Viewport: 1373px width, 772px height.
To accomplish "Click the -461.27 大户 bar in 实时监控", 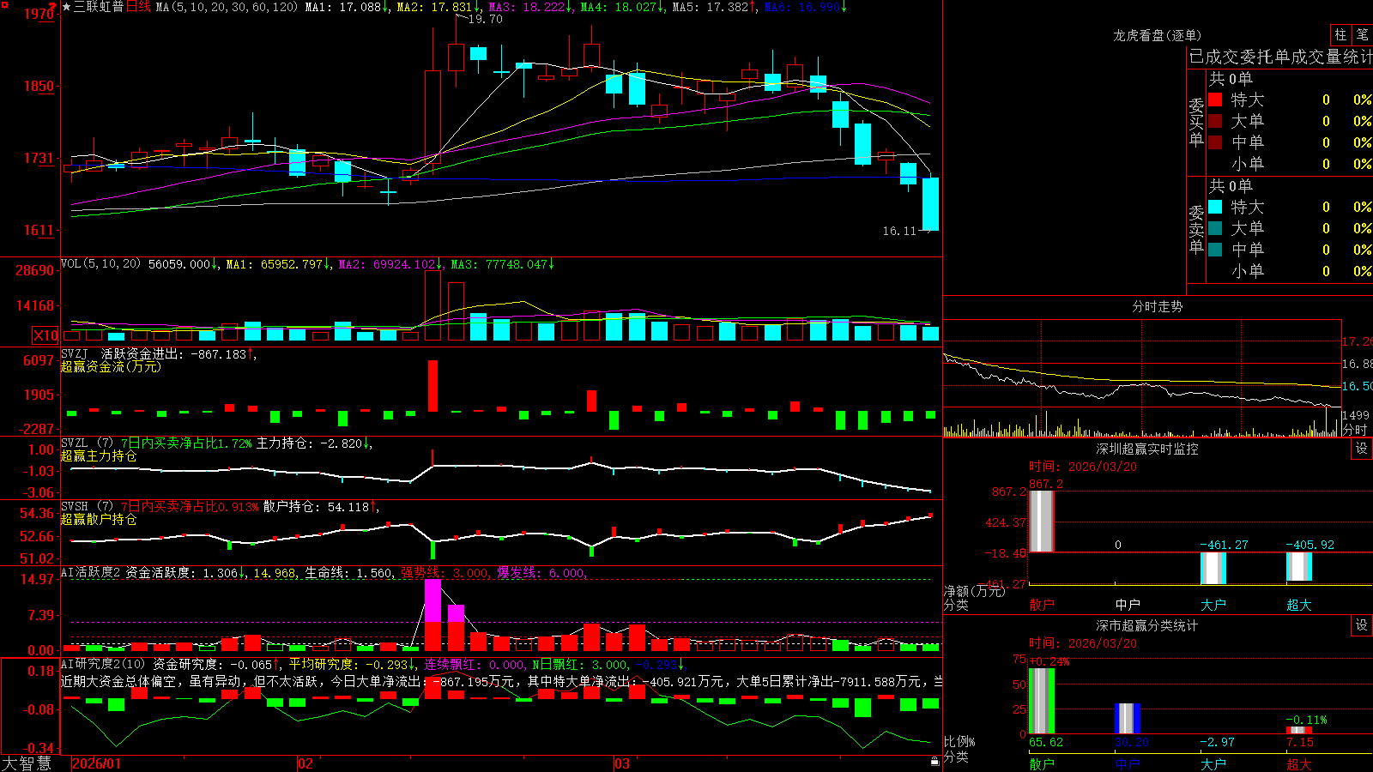I will pos(1213,568).
